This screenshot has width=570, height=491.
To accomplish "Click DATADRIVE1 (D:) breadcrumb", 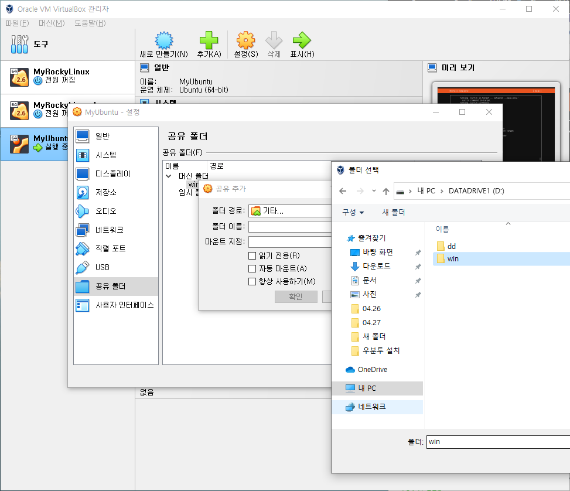I will pyautogui.click(x=476, y=191).
